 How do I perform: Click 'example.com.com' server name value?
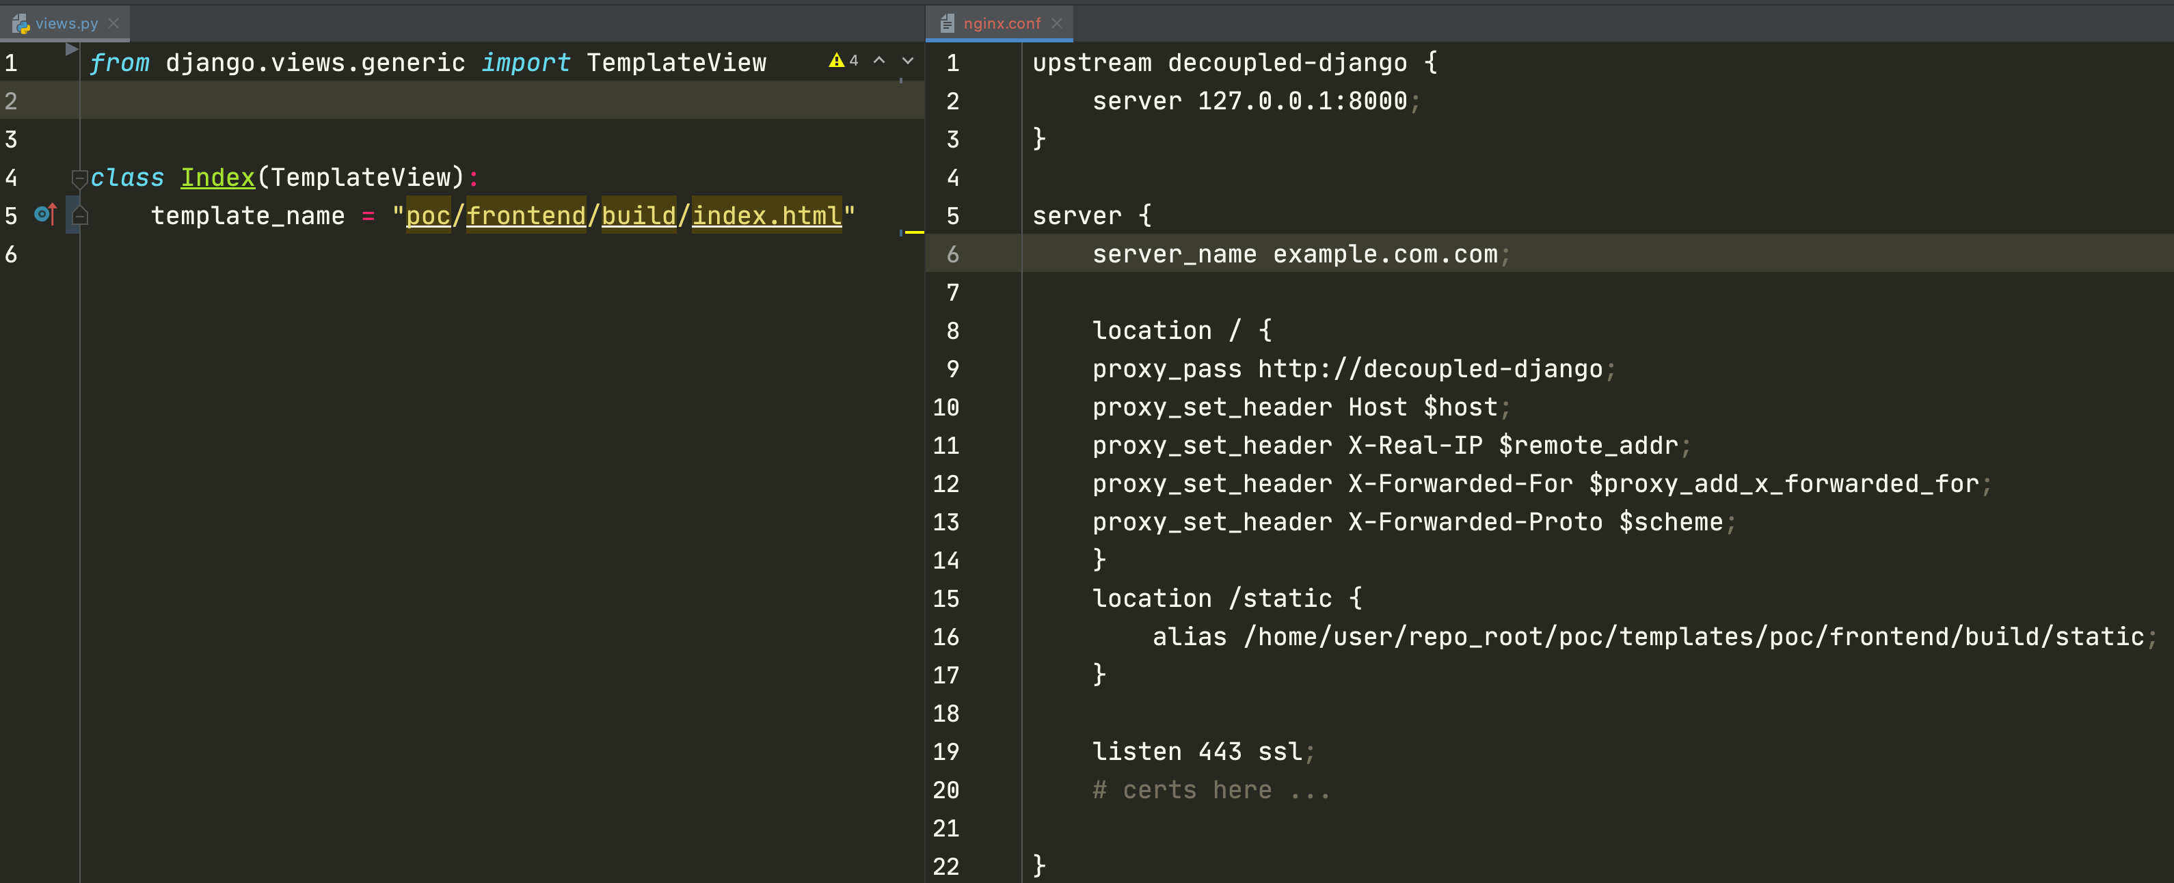1385,255
